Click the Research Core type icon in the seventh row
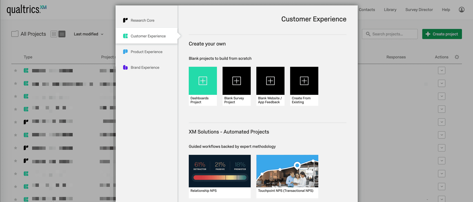This screenshot has width=473, height=202. pyautogui.click(x=26, y=148)
